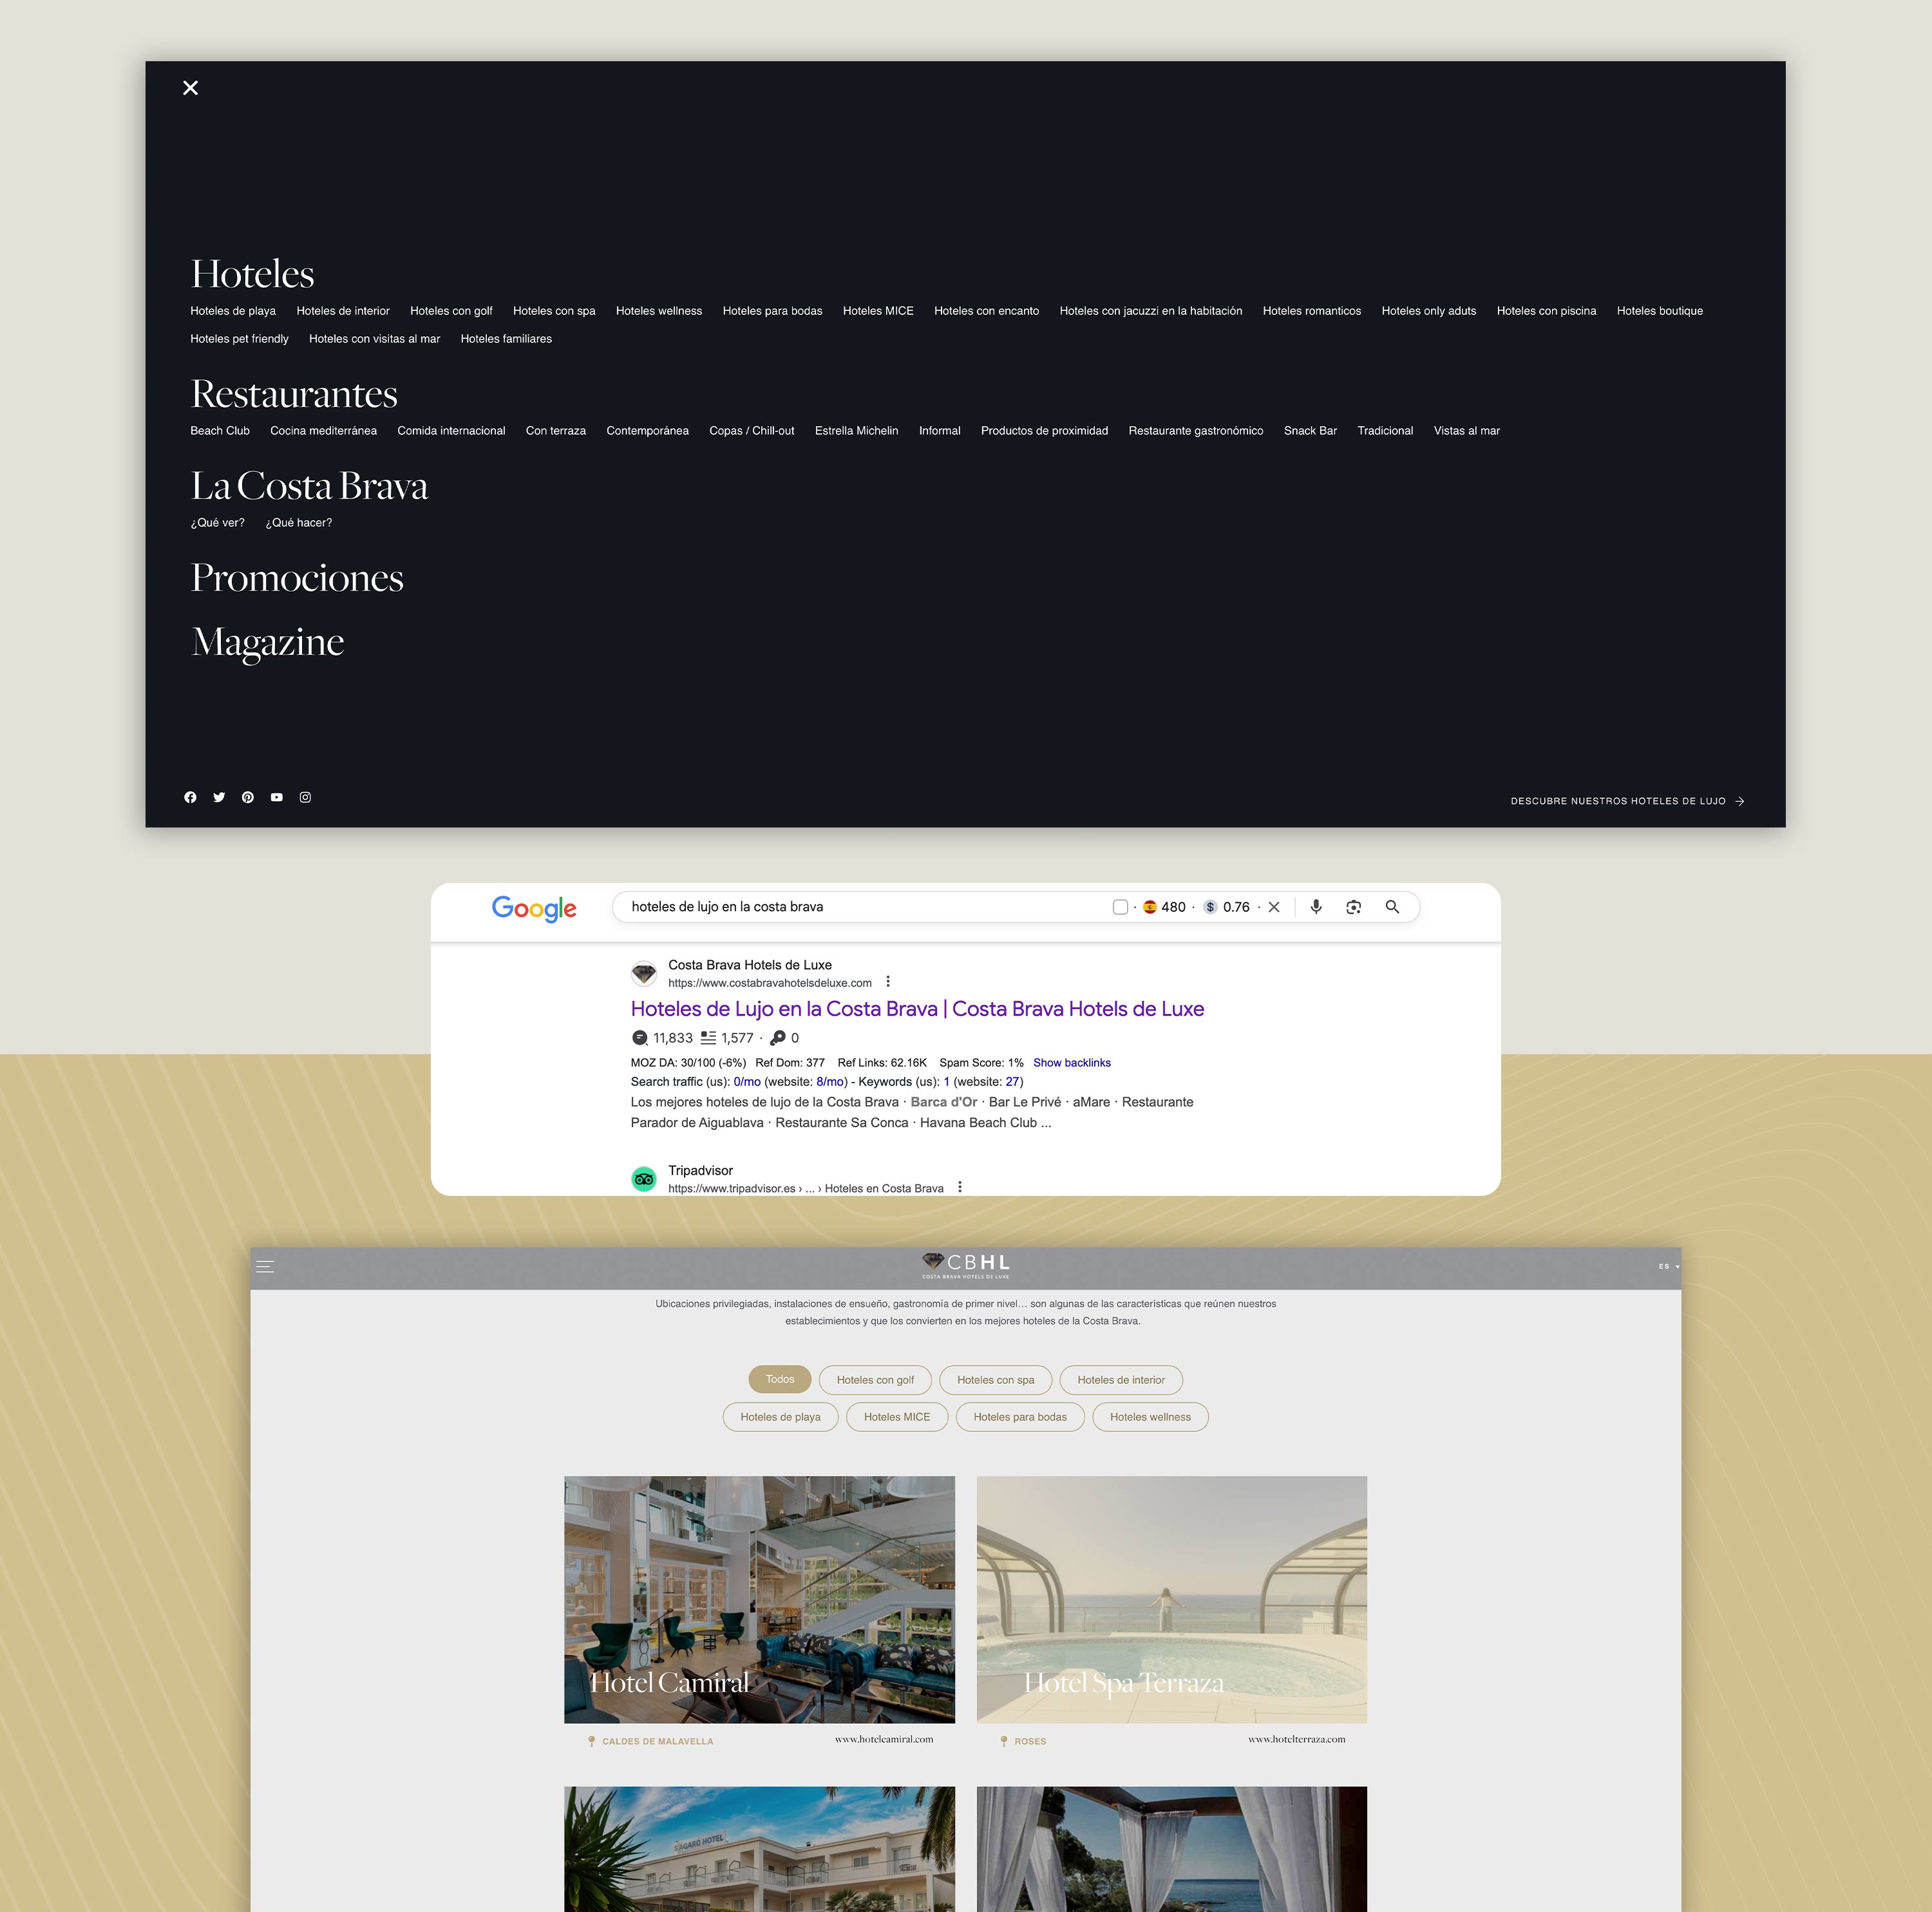1932x1912 pixels.
Task: Open the Magazine menu item
Action: pyautogui.click(x=267, y=642)
